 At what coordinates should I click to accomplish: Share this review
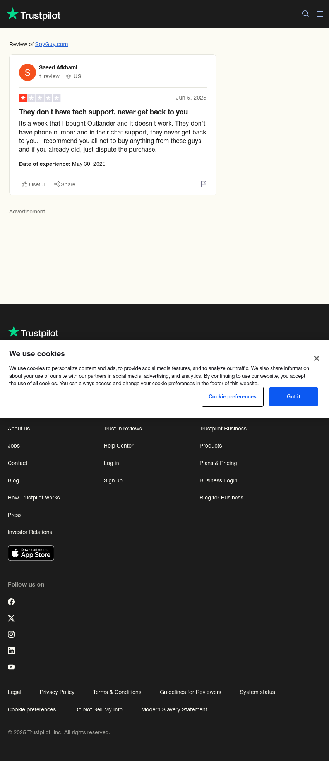point(65,184)
